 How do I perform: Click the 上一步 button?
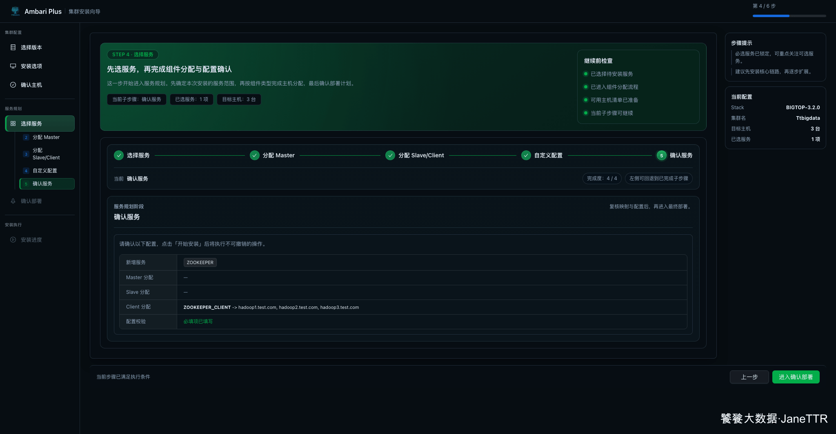click(749, 377)
